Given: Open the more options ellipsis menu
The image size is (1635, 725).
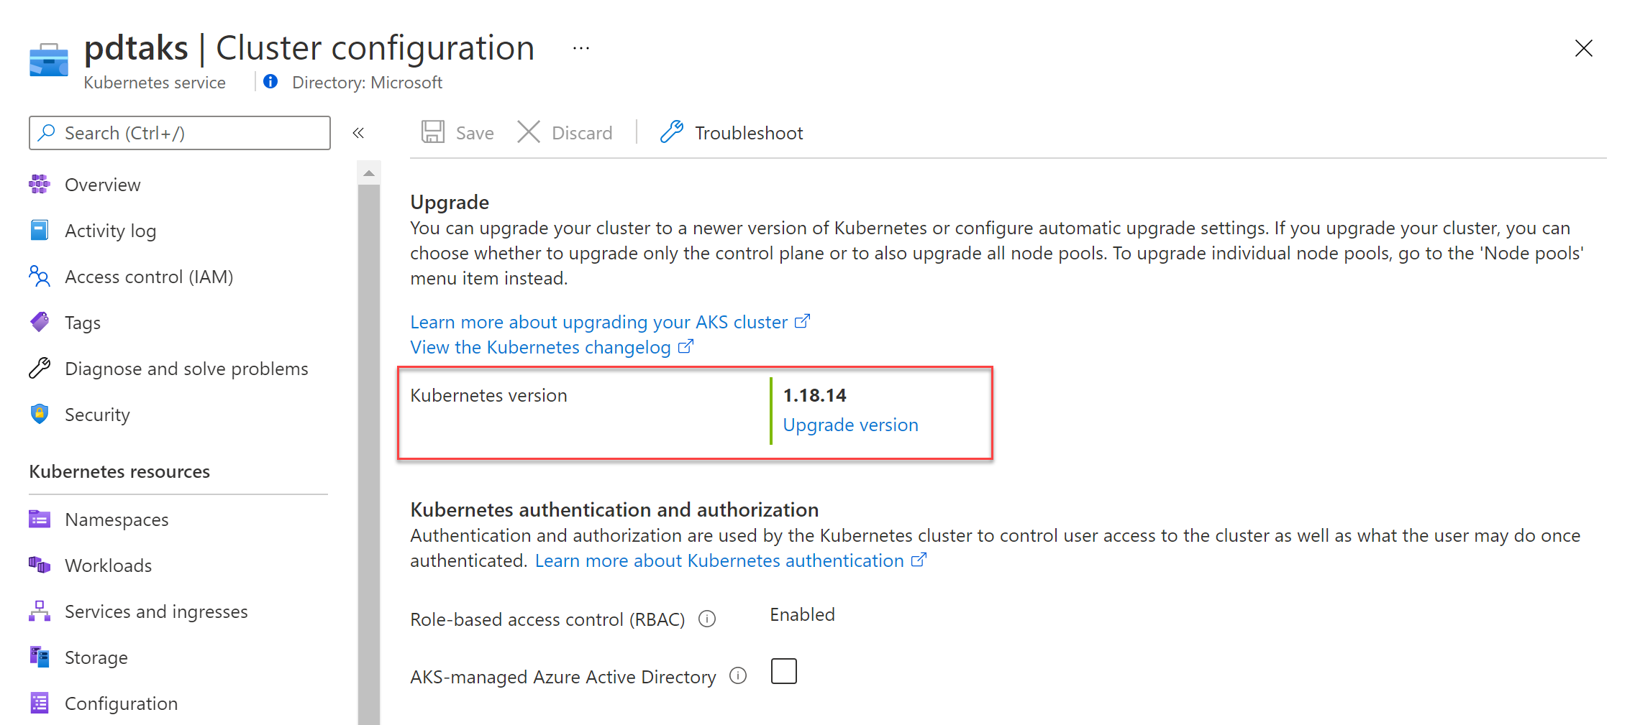Looking at the screenshot, I should pyautogui.click(x=581, y=48).
